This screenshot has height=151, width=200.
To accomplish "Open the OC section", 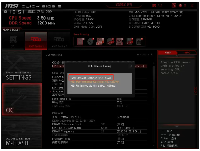I will coord(22,99).
